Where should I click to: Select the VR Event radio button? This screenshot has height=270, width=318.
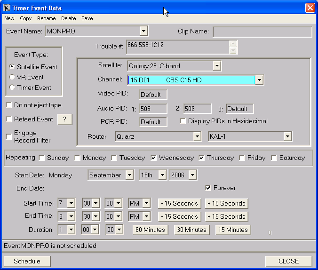(12, 77)
